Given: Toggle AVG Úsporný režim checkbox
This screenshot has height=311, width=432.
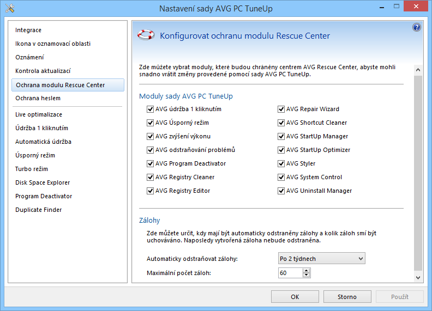Looking at the screenshot, I should click(x=150, y=123).
